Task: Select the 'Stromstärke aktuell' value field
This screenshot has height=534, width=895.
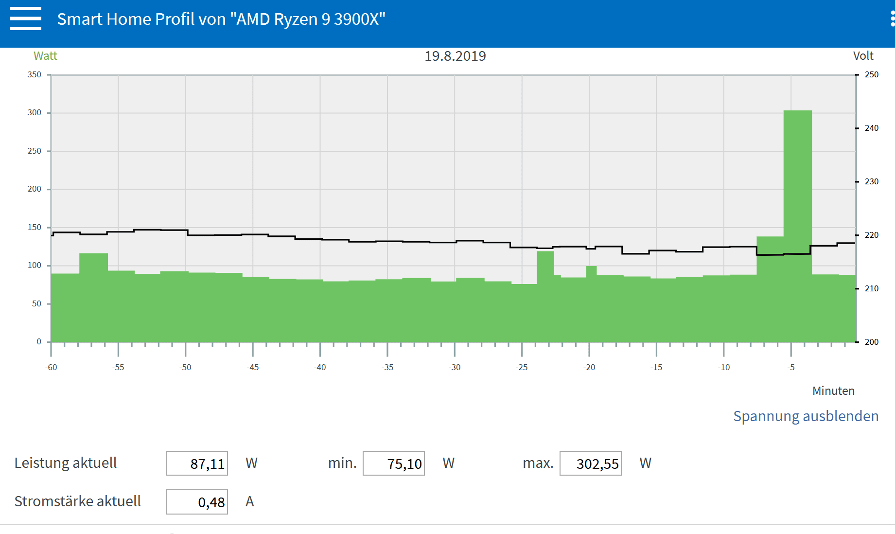Action: (197, 502)
